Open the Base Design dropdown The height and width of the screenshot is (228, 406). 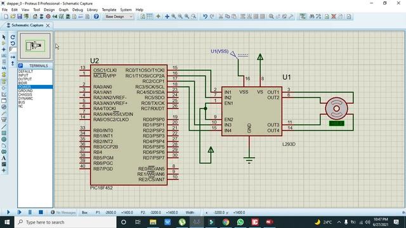tap(119, 16)
